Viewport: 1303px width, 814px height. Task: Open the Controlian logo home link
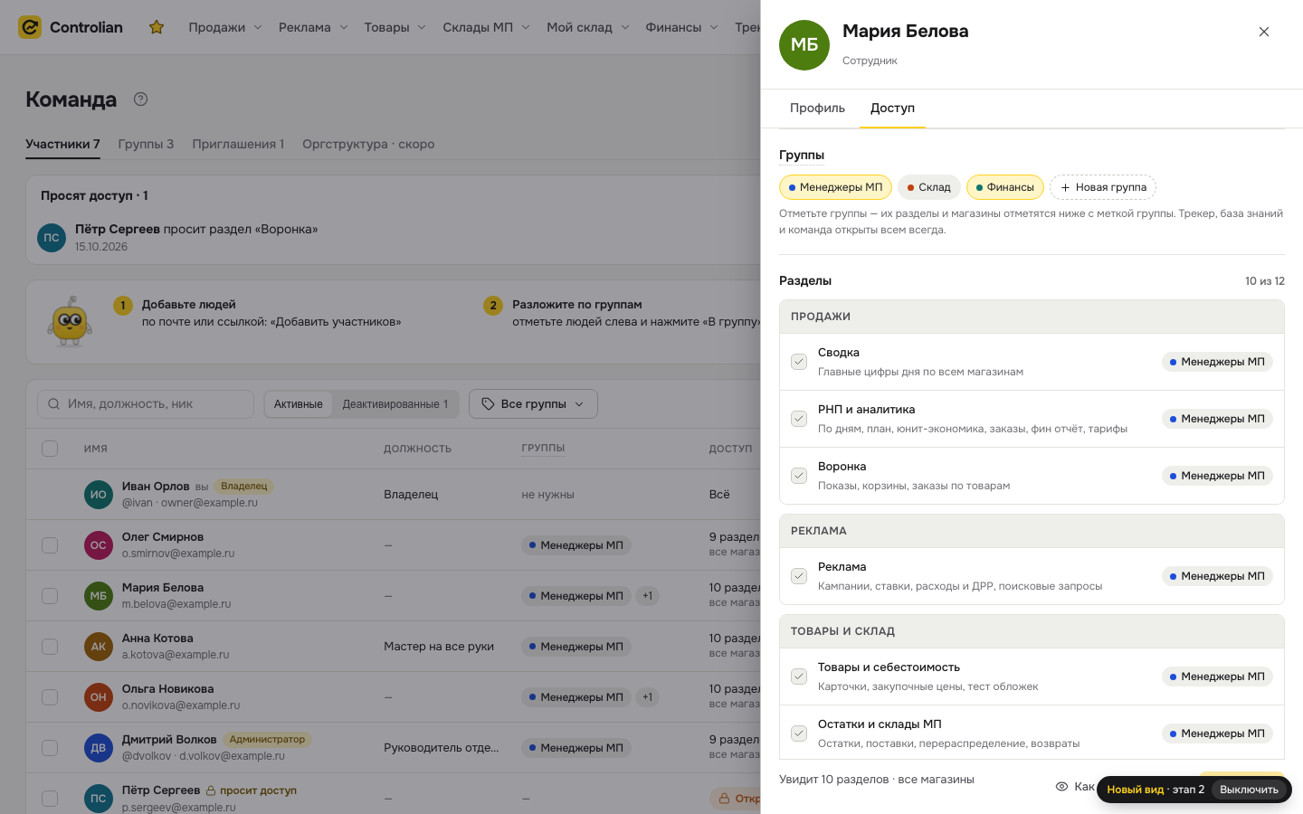pyautogui.click(x=71, y=27)
